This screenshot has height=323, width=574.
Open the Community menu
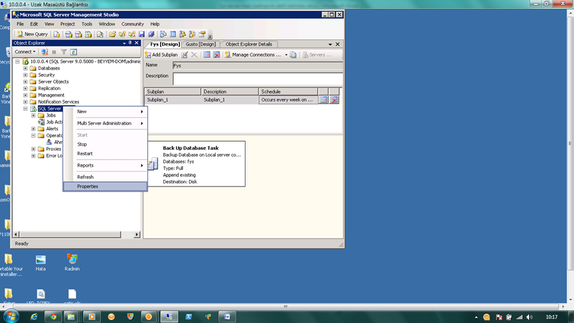132,24
